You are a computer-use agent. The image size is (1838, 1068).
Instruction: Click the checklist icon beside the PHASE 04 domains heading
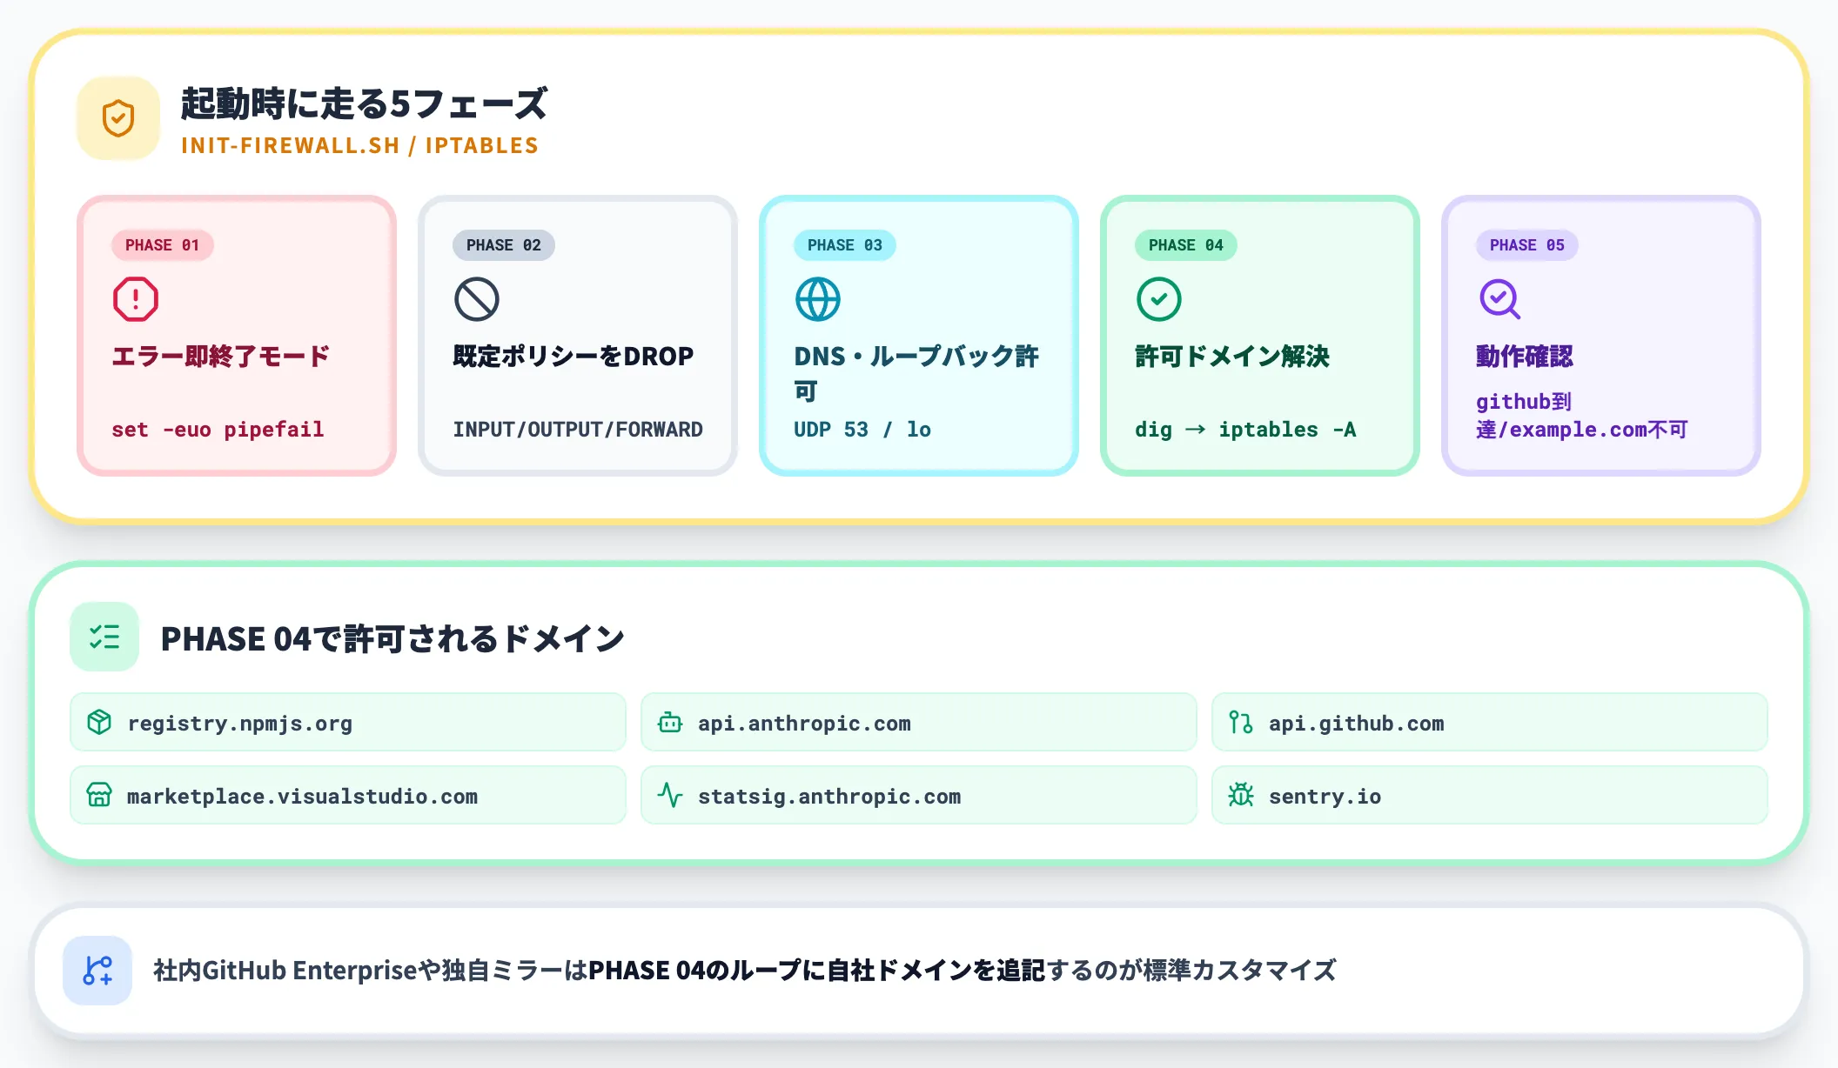point(104,637)
